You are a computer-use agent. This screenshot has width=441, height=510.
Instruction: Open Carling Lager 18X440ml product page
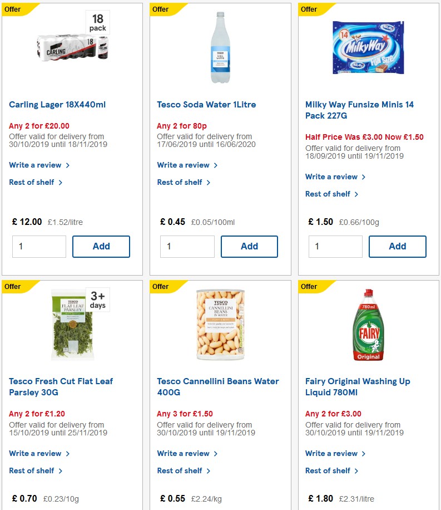[x=57, y=104]
